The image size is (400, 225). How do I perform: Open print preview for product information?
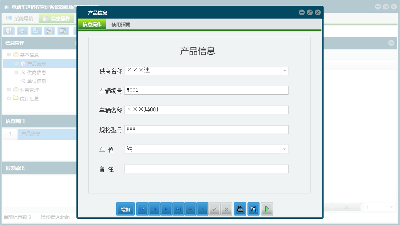253,209
